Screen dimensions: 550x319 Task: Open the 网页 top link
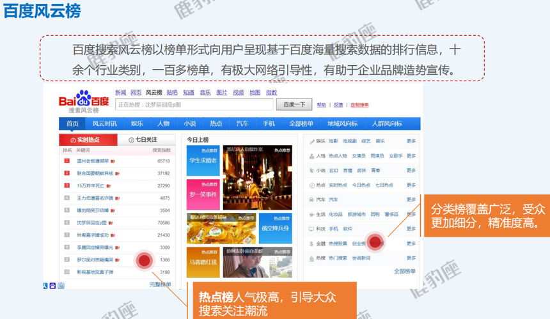[x=136, y=93]
